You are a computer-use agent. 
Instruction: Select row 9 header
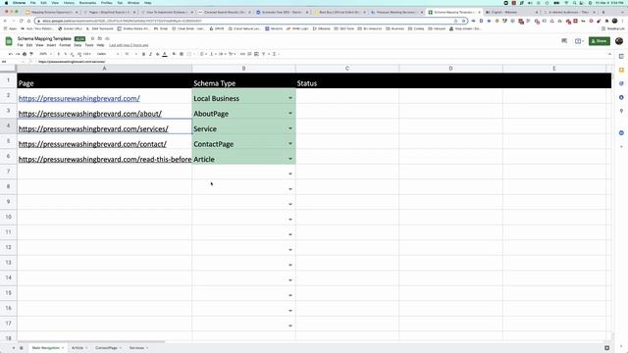[x=8, y=202]
